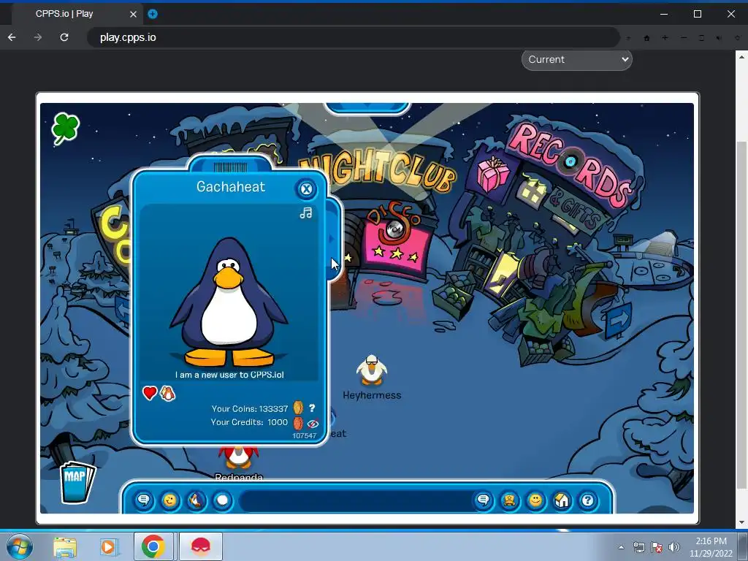Image resolution: width=748 pixels, height=561 pixels.
Task: Select the CPPS.io | Play tab
Action: [x=76, y=14]
